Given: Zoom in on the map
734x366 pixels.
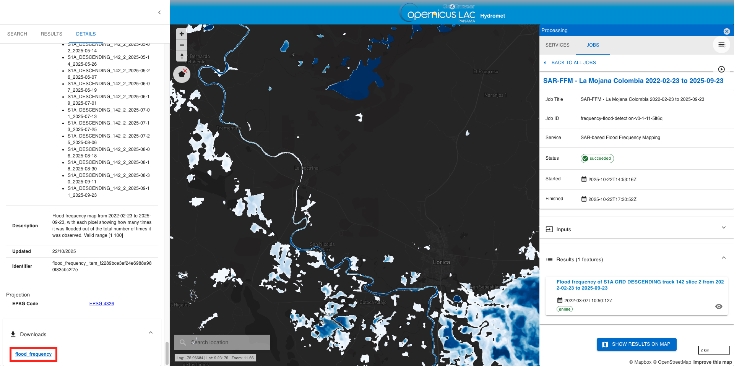Looking at the screenshot, I should (x=182, y=34).
